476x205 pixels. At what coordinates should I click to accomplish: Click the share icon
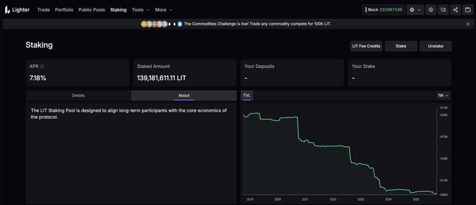(455, 10)
